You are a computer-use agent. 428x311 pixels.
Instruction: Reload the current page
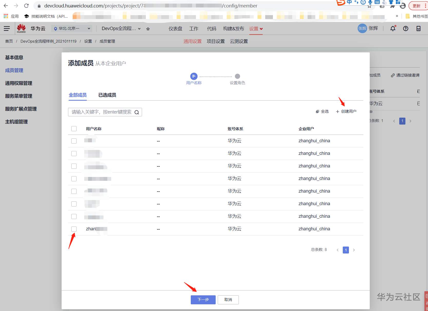point(26,6)
